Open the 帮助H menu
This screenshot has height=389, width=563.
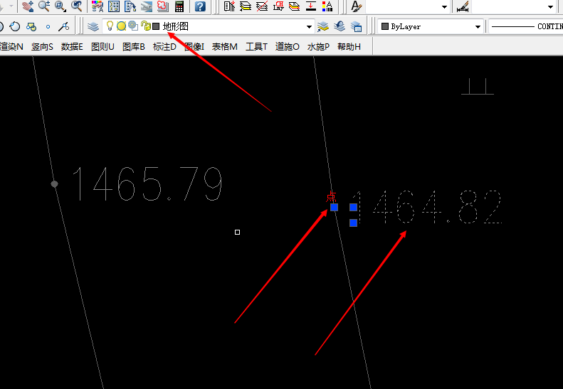click(349, 47)
